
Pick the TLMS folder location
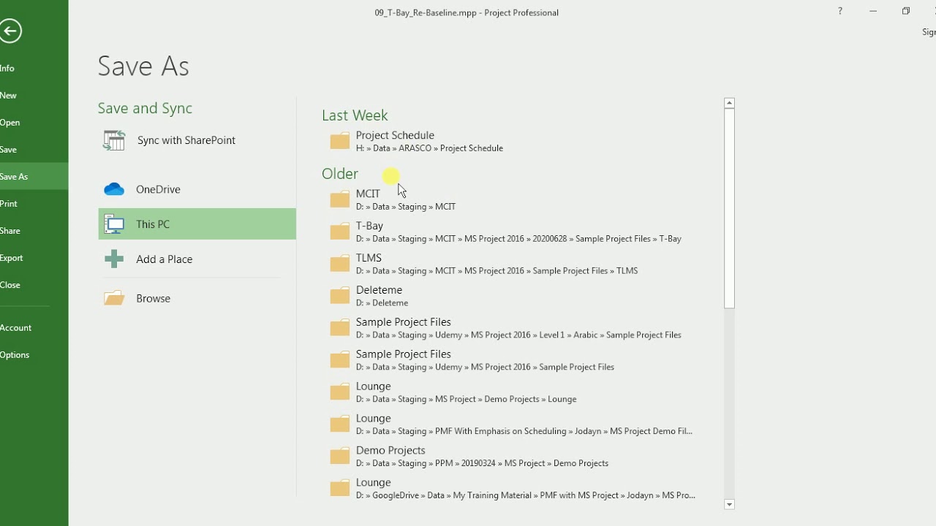pyautogui.click(x=369, y=259)
